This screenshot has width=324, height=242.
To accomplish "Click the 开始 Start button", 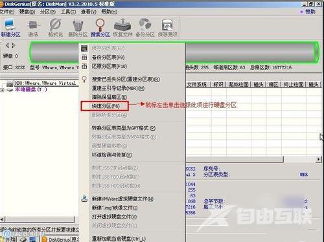I will coord(8,239).
